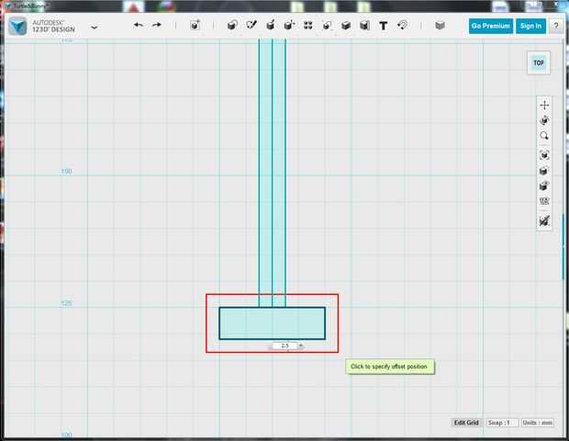Screen dimensions: 569x441
Task: Toggle the bottom snap icon in the navigation bar
Action: point(544,220)
